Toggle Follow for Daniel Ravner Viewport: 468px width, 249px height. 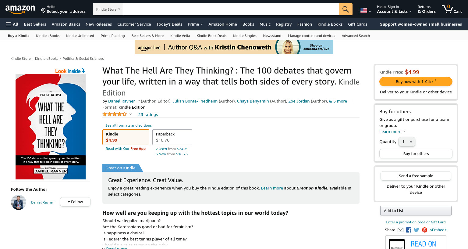[x=75, y=202]
